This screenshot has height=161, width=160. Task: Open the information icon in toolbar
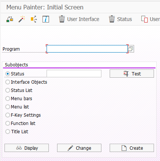tap(46, 19)
